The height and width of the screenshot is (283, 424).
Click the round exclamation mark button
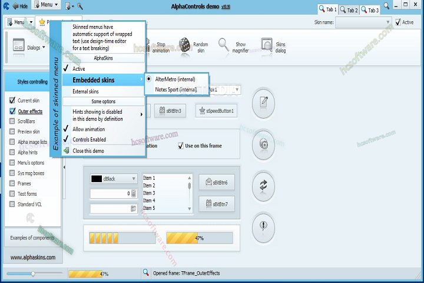click(263, 228)
